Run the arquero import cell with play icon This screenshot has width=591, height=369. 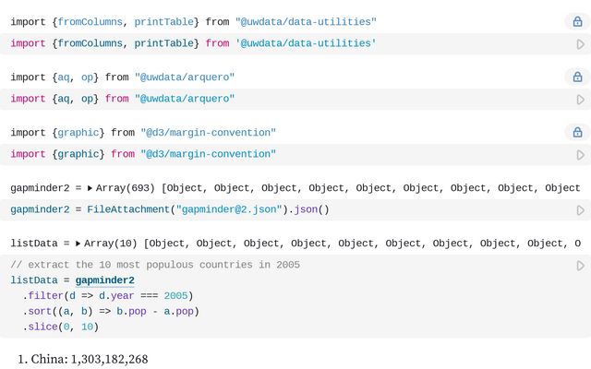581,100
